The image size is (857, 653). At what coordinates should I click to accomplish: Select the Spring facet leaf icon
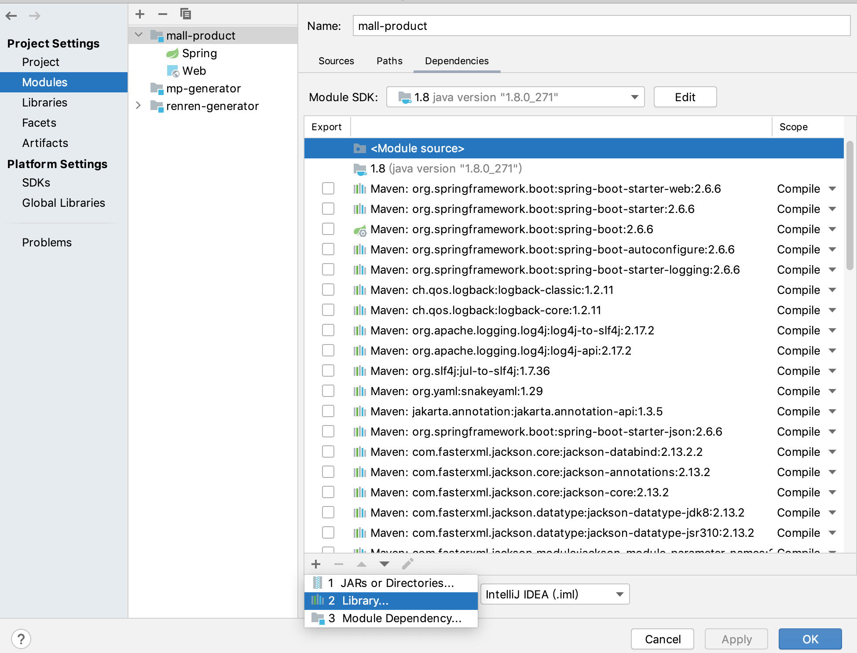coord(172,53)
